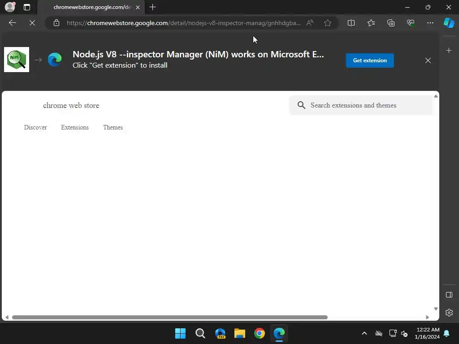Add this page to favorites star
This screenshot has height=344, width=459.
[328, 23]
